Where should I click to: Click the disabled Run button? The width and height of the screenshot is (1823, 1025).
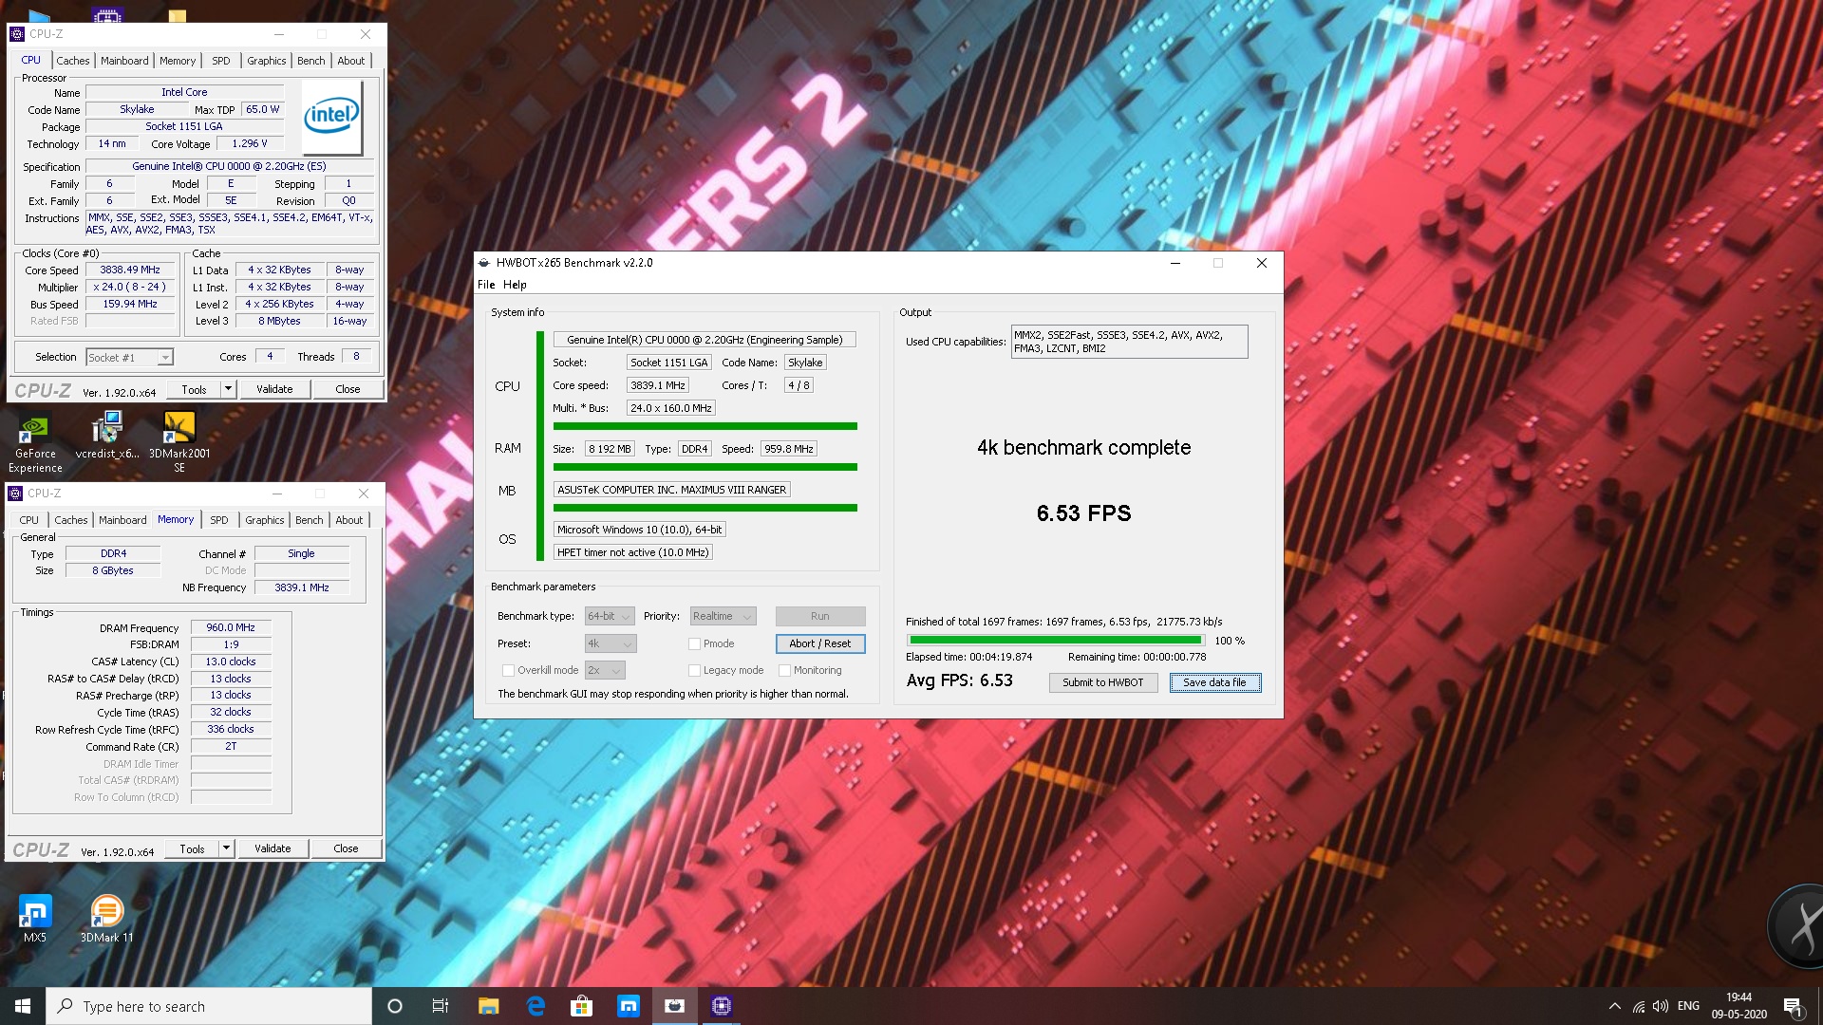click(x=820, y=617)
